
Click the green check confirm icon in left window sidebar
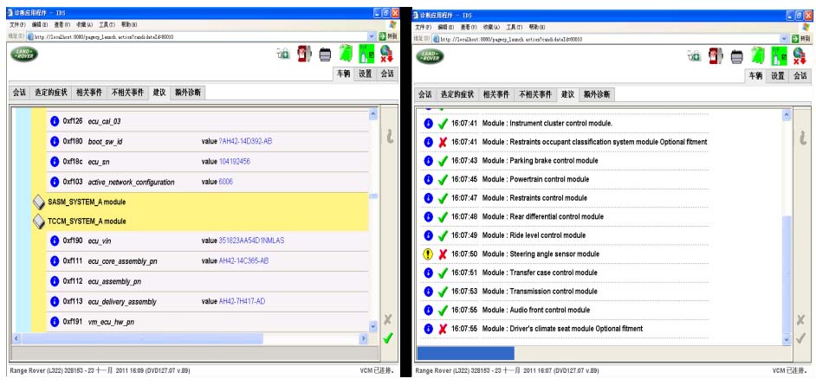[x=388, y=338]
